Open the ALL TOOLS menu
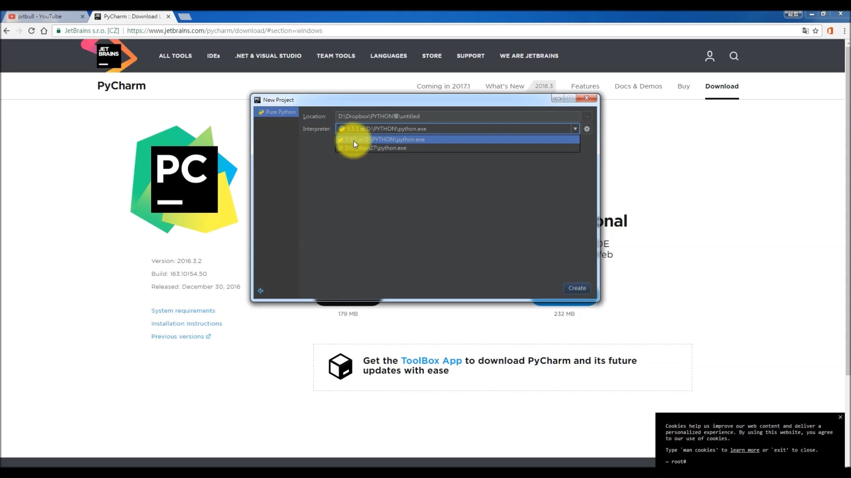This screenshot has width=851, height=478. click(175, 56)
